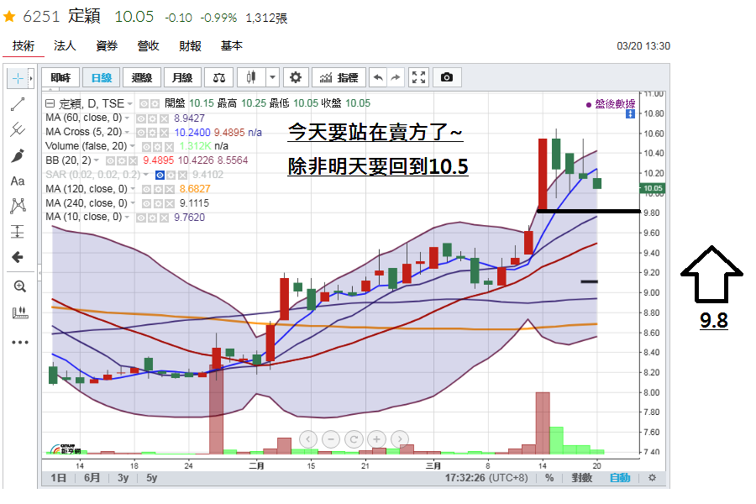Viewport: 756px width, 504px height.
Task: Expand dropdown next to 定穎, D, TSE
Action: pyautogui.click(x=130, y=103)
